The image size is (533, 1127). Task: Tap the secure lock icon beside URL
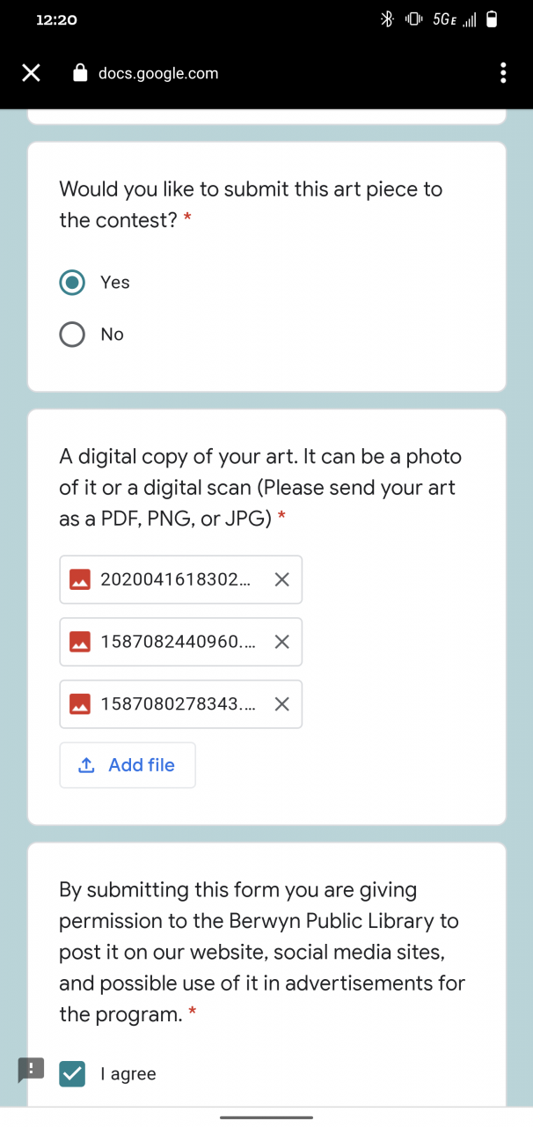click(x=81, y=73)
